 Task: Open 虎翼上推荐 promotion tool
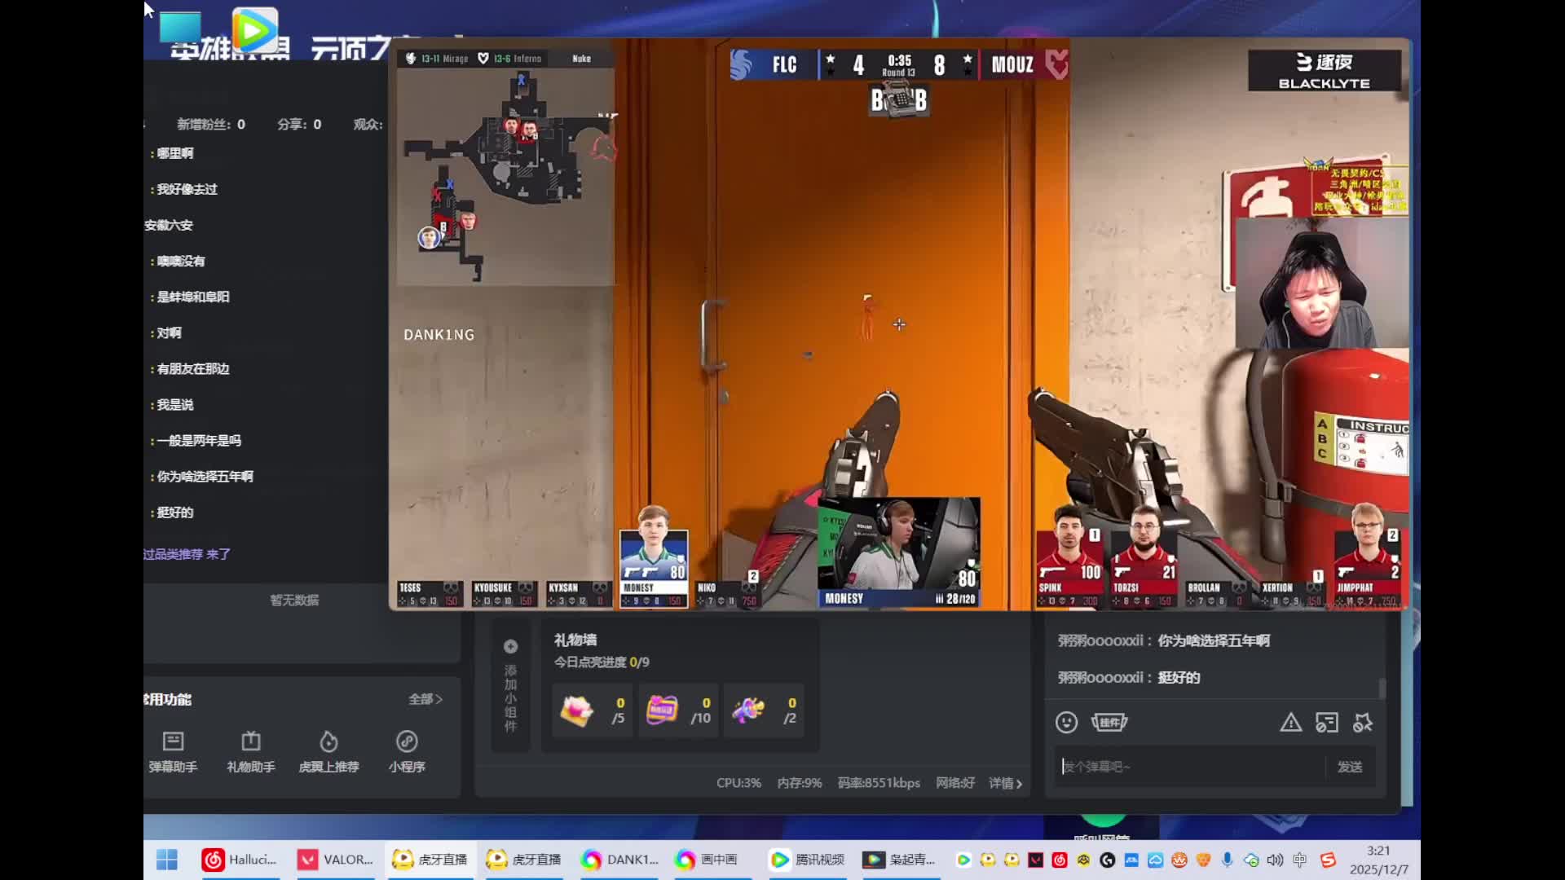point(328,750)
